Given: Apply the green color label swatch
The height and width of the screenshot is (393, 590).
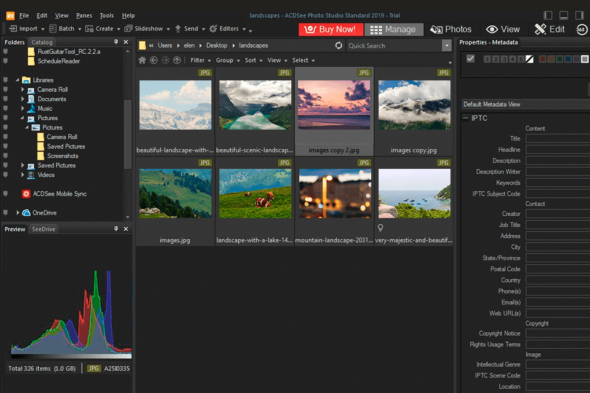Looking at the screenshot, I should pyautogui.click(x=559, y=59).
